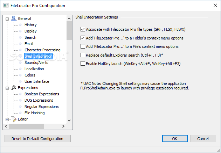
Task: Select File Hashing item
Action: pyautogui.click(x=35, y=113)
